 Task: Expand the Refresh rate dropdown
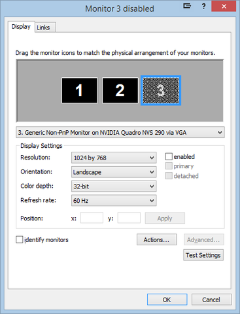(x=114, y=200)
